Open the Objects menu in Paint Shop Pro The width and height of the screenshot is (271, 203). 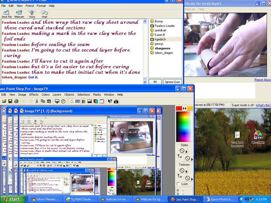69,95
